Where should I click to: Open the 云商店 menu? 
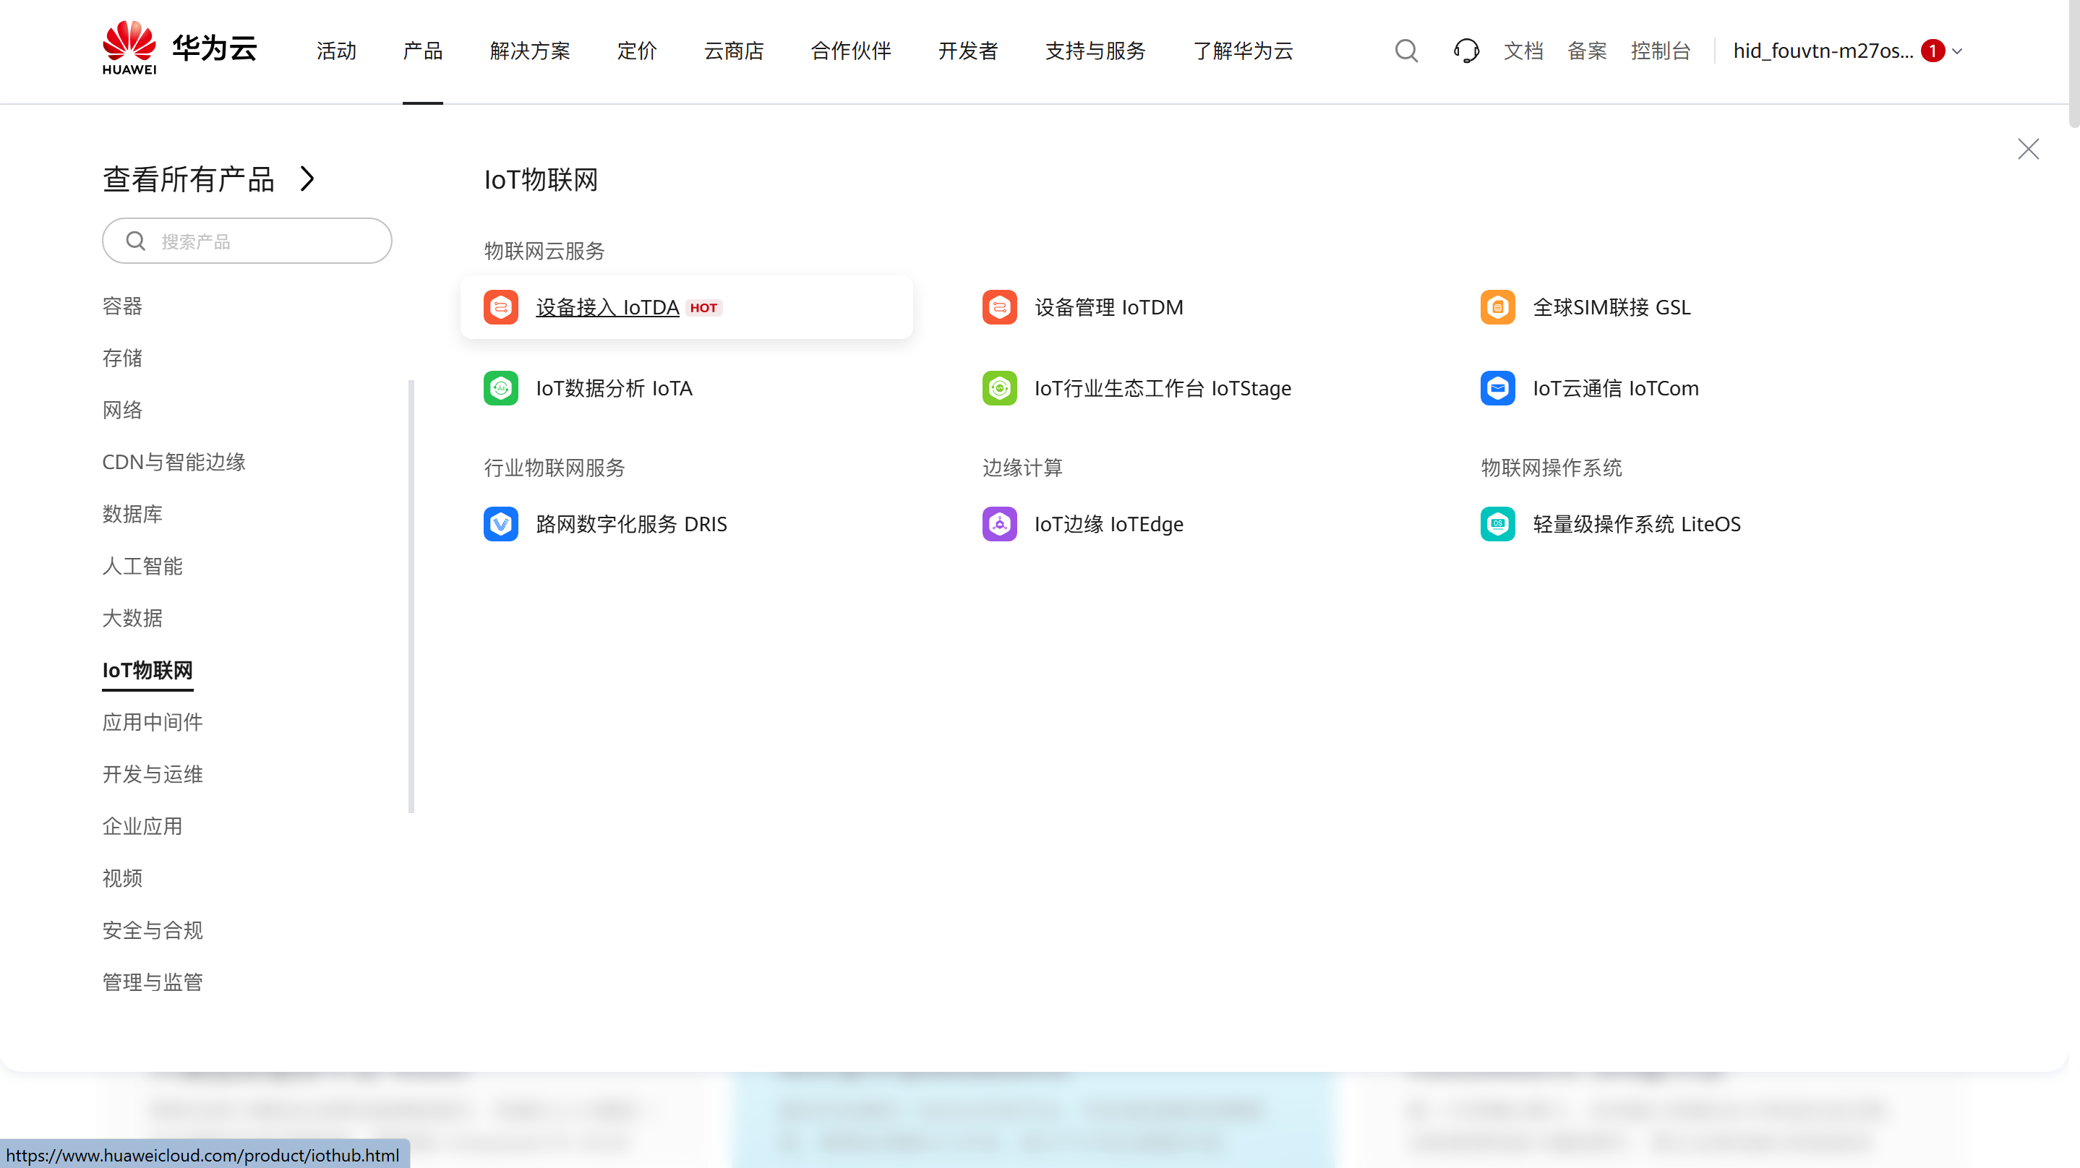point(733,51)
